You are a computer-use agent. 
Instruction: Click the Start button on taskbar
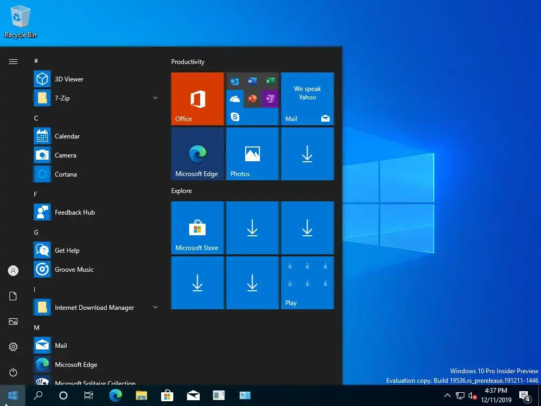pyautogui.click(x=13, y=395)
